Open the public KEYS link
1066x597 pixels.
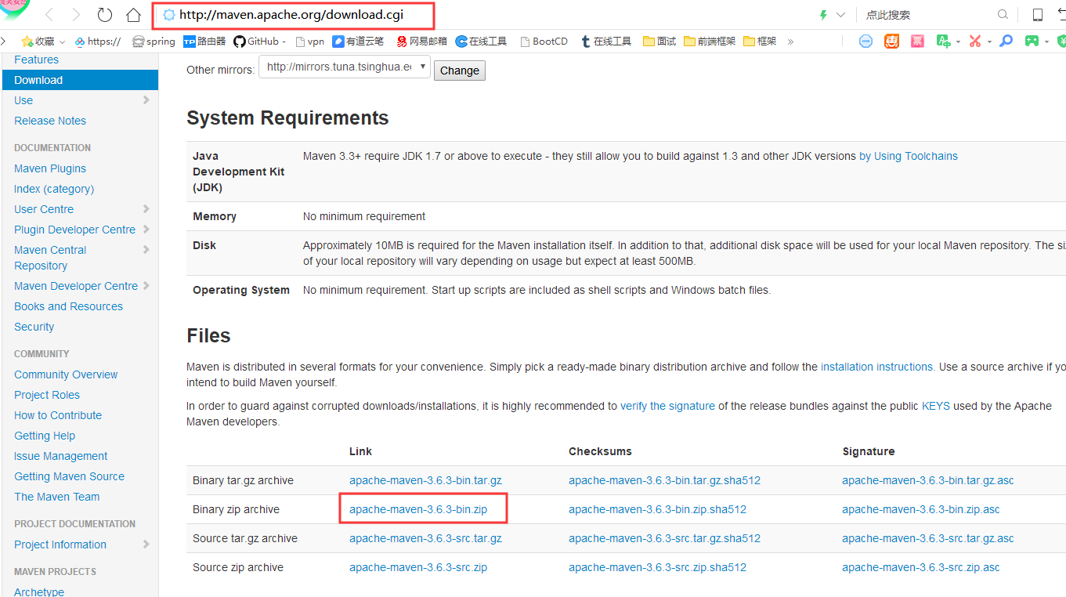[936, 406]
